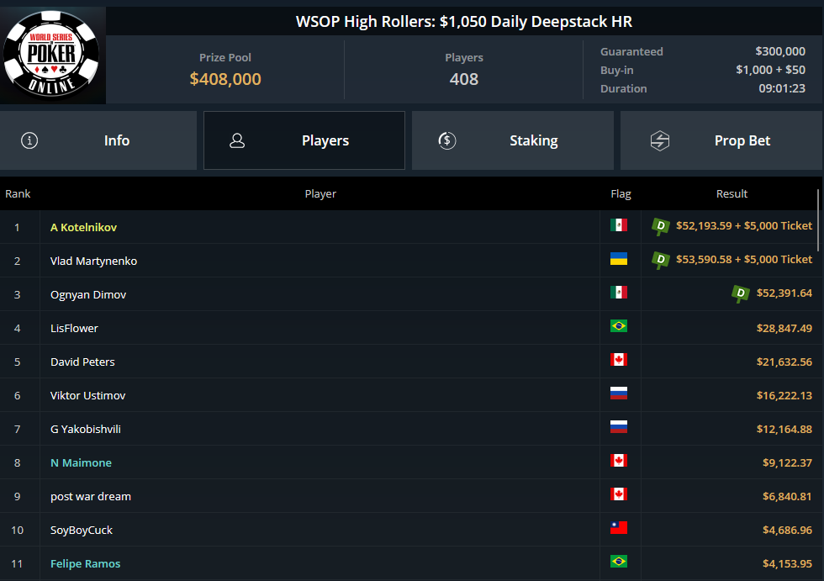Click the Brazil flag for LisFlower
The image size is (824, 581).
pos(619,326)
